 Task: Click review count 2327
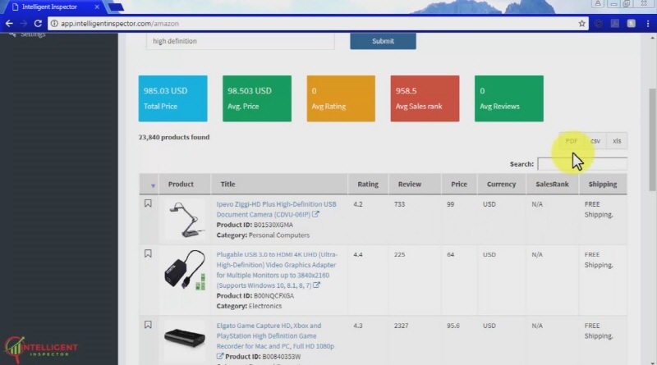pos(401,326)
